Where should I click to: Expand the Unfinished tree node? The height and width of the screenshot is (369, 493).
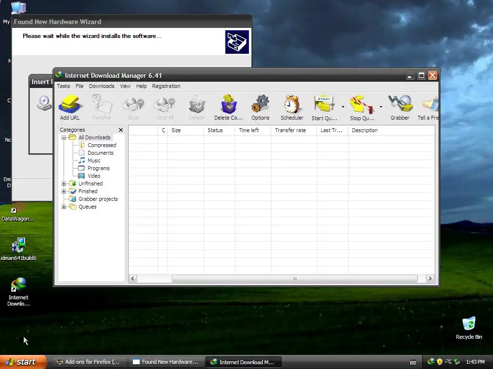click(64, 184)
